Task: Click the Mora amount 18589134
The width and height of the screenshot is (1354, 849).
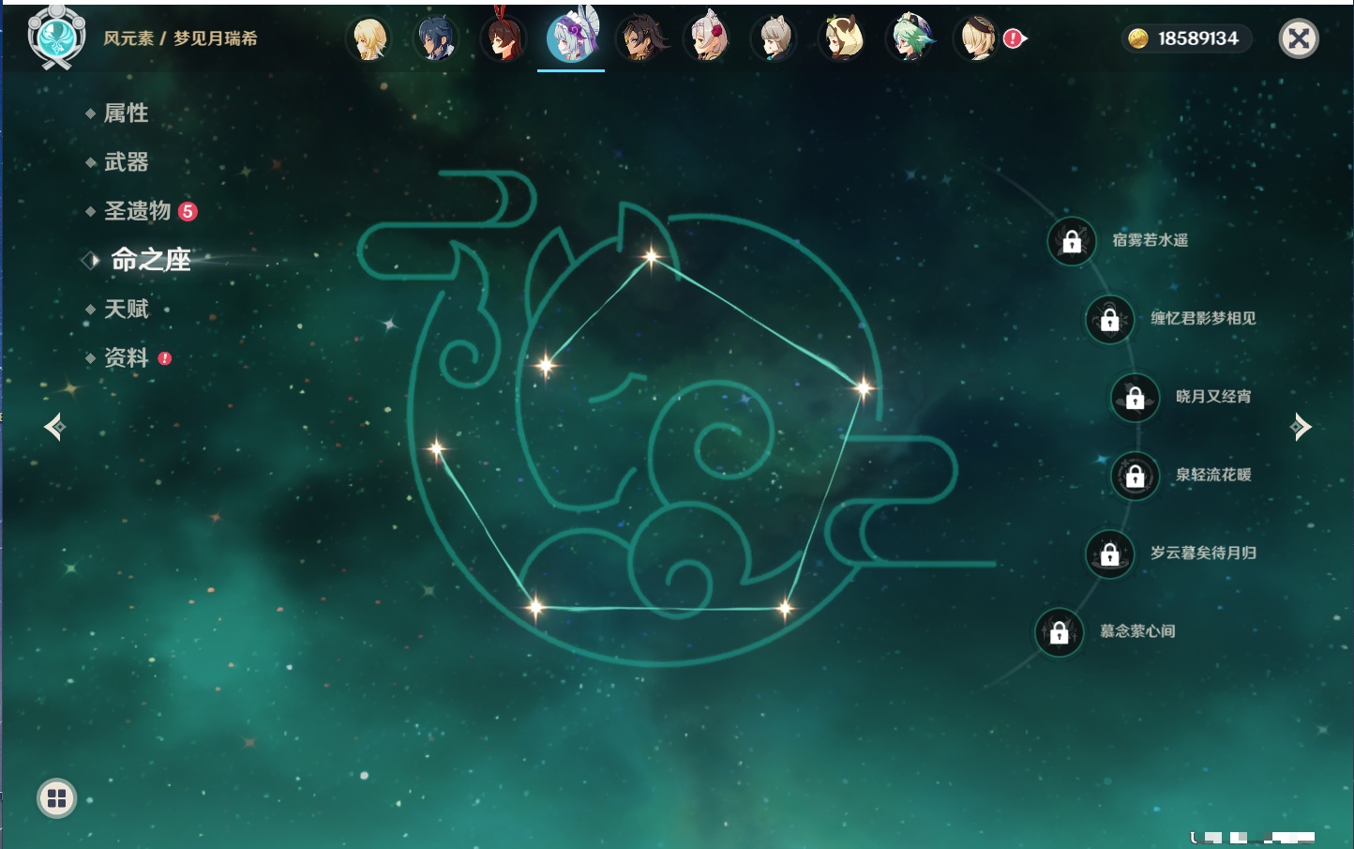Action: (x=1198, y=38)
